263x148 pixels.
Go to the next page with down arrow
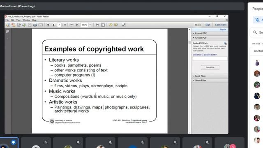pyautogui.click(x=53, y=25)
